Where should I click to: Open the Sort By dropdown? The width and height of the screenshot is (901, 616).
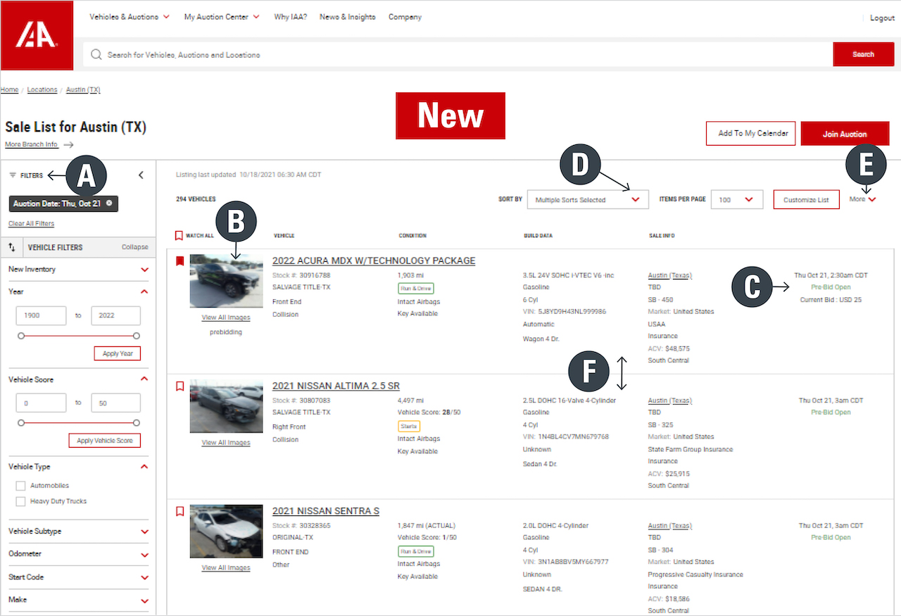point(588,200)
